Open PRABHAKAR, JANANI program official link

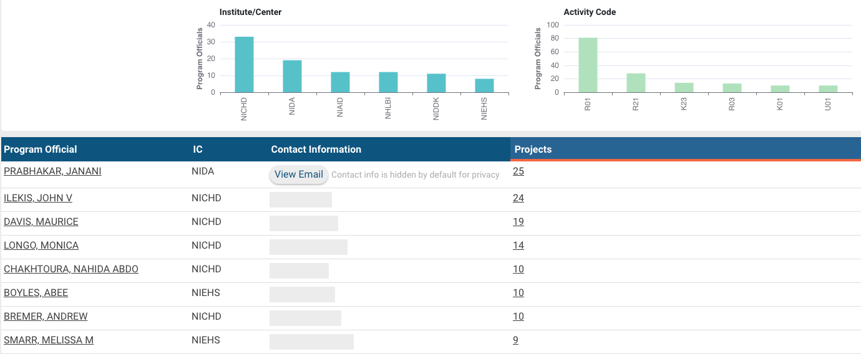(52, 171)
